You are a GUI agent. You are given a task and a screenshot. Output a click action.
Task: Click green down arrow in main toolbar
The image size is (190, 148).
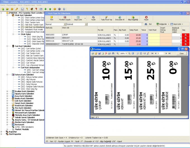[45, 9]
